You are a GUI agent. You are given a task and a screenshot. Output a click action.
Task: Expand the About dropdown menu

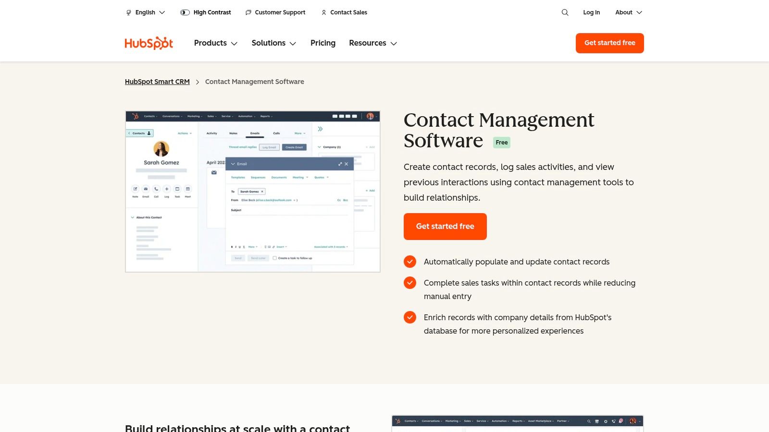(x=628, y=12)
